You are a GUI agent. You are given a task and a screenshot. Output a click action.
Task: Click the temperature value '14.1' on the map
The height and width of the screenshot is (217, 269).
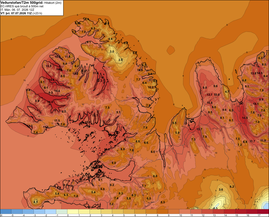256,104
